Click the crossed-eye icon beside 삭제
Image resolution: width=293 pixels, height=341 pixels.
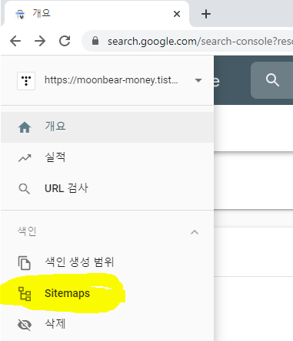tap(25, 325)
